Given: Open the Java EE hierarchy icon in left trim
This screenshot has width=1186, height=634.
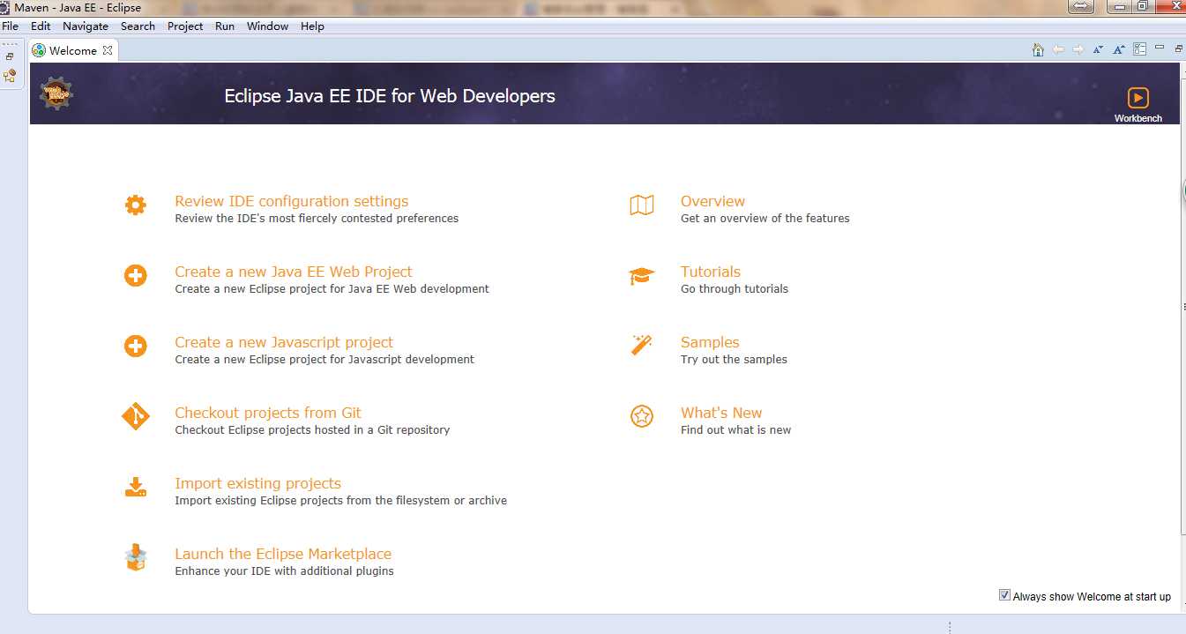Looking at the screenshot, I should [x=10, y=76].
